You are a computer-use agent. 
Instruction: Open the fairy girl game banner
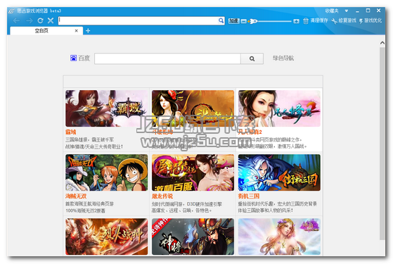[279, 237]
